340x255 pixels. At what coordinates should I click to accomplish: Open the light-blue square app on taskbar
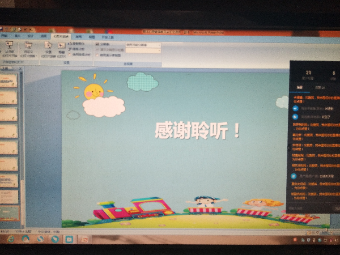[69, 240]
